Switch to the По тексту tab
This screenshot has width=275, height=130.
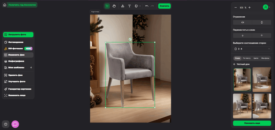click(247, 58)
